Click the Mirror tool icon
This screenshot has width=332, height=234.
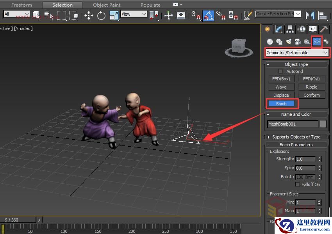click(x=310, y=16)
